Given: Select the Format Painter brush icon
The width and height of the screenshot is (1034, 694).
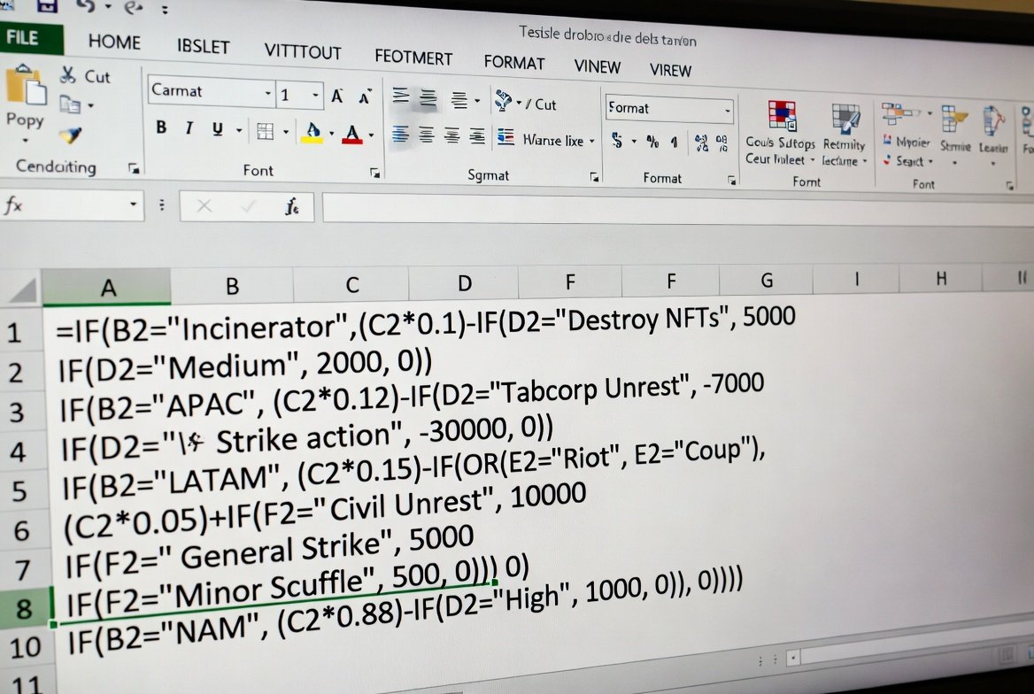Looking at the screenshot, I should pos(70,136).
